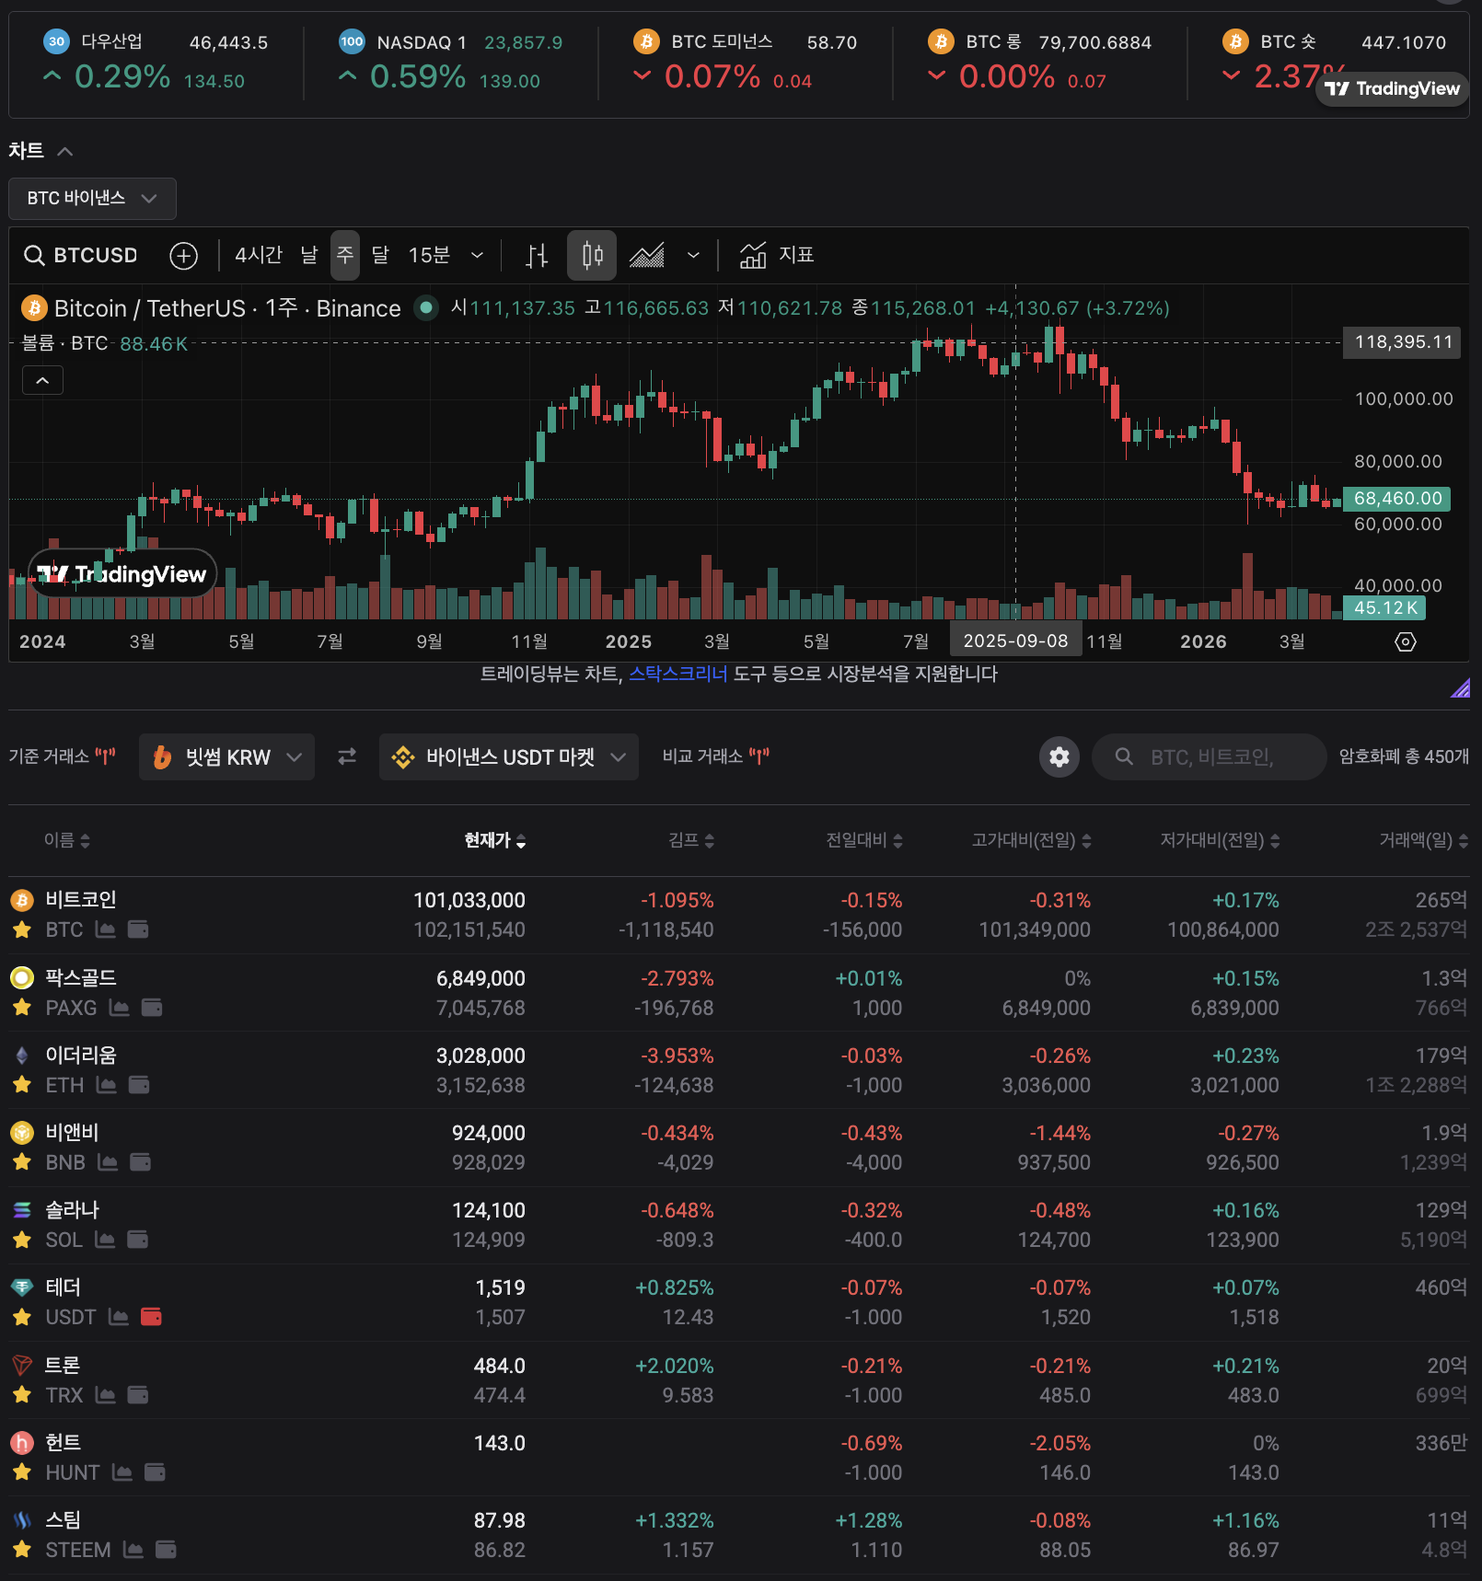Select the 달 monthly timeframe
This screenshot has width=1482, height=1581.
click(x=380, y=255)
